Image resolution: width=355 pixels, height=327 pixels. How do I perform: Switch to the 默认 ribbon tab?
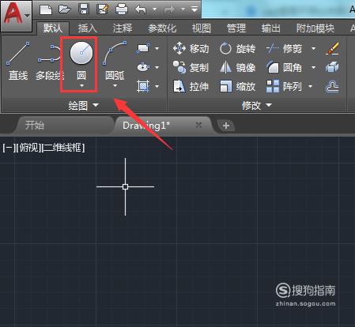(53, 28)
